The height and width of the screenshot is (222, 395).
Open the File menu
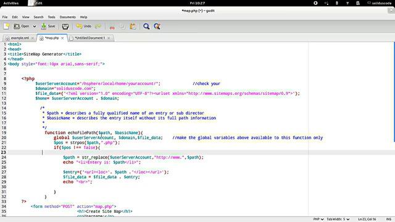tap(5, 17)
